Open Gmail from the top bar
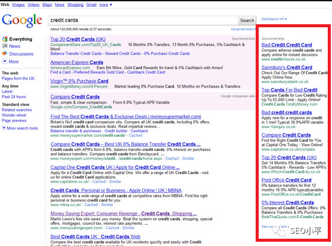The height and width of the screenshot is (246, 332). point(91,5)
